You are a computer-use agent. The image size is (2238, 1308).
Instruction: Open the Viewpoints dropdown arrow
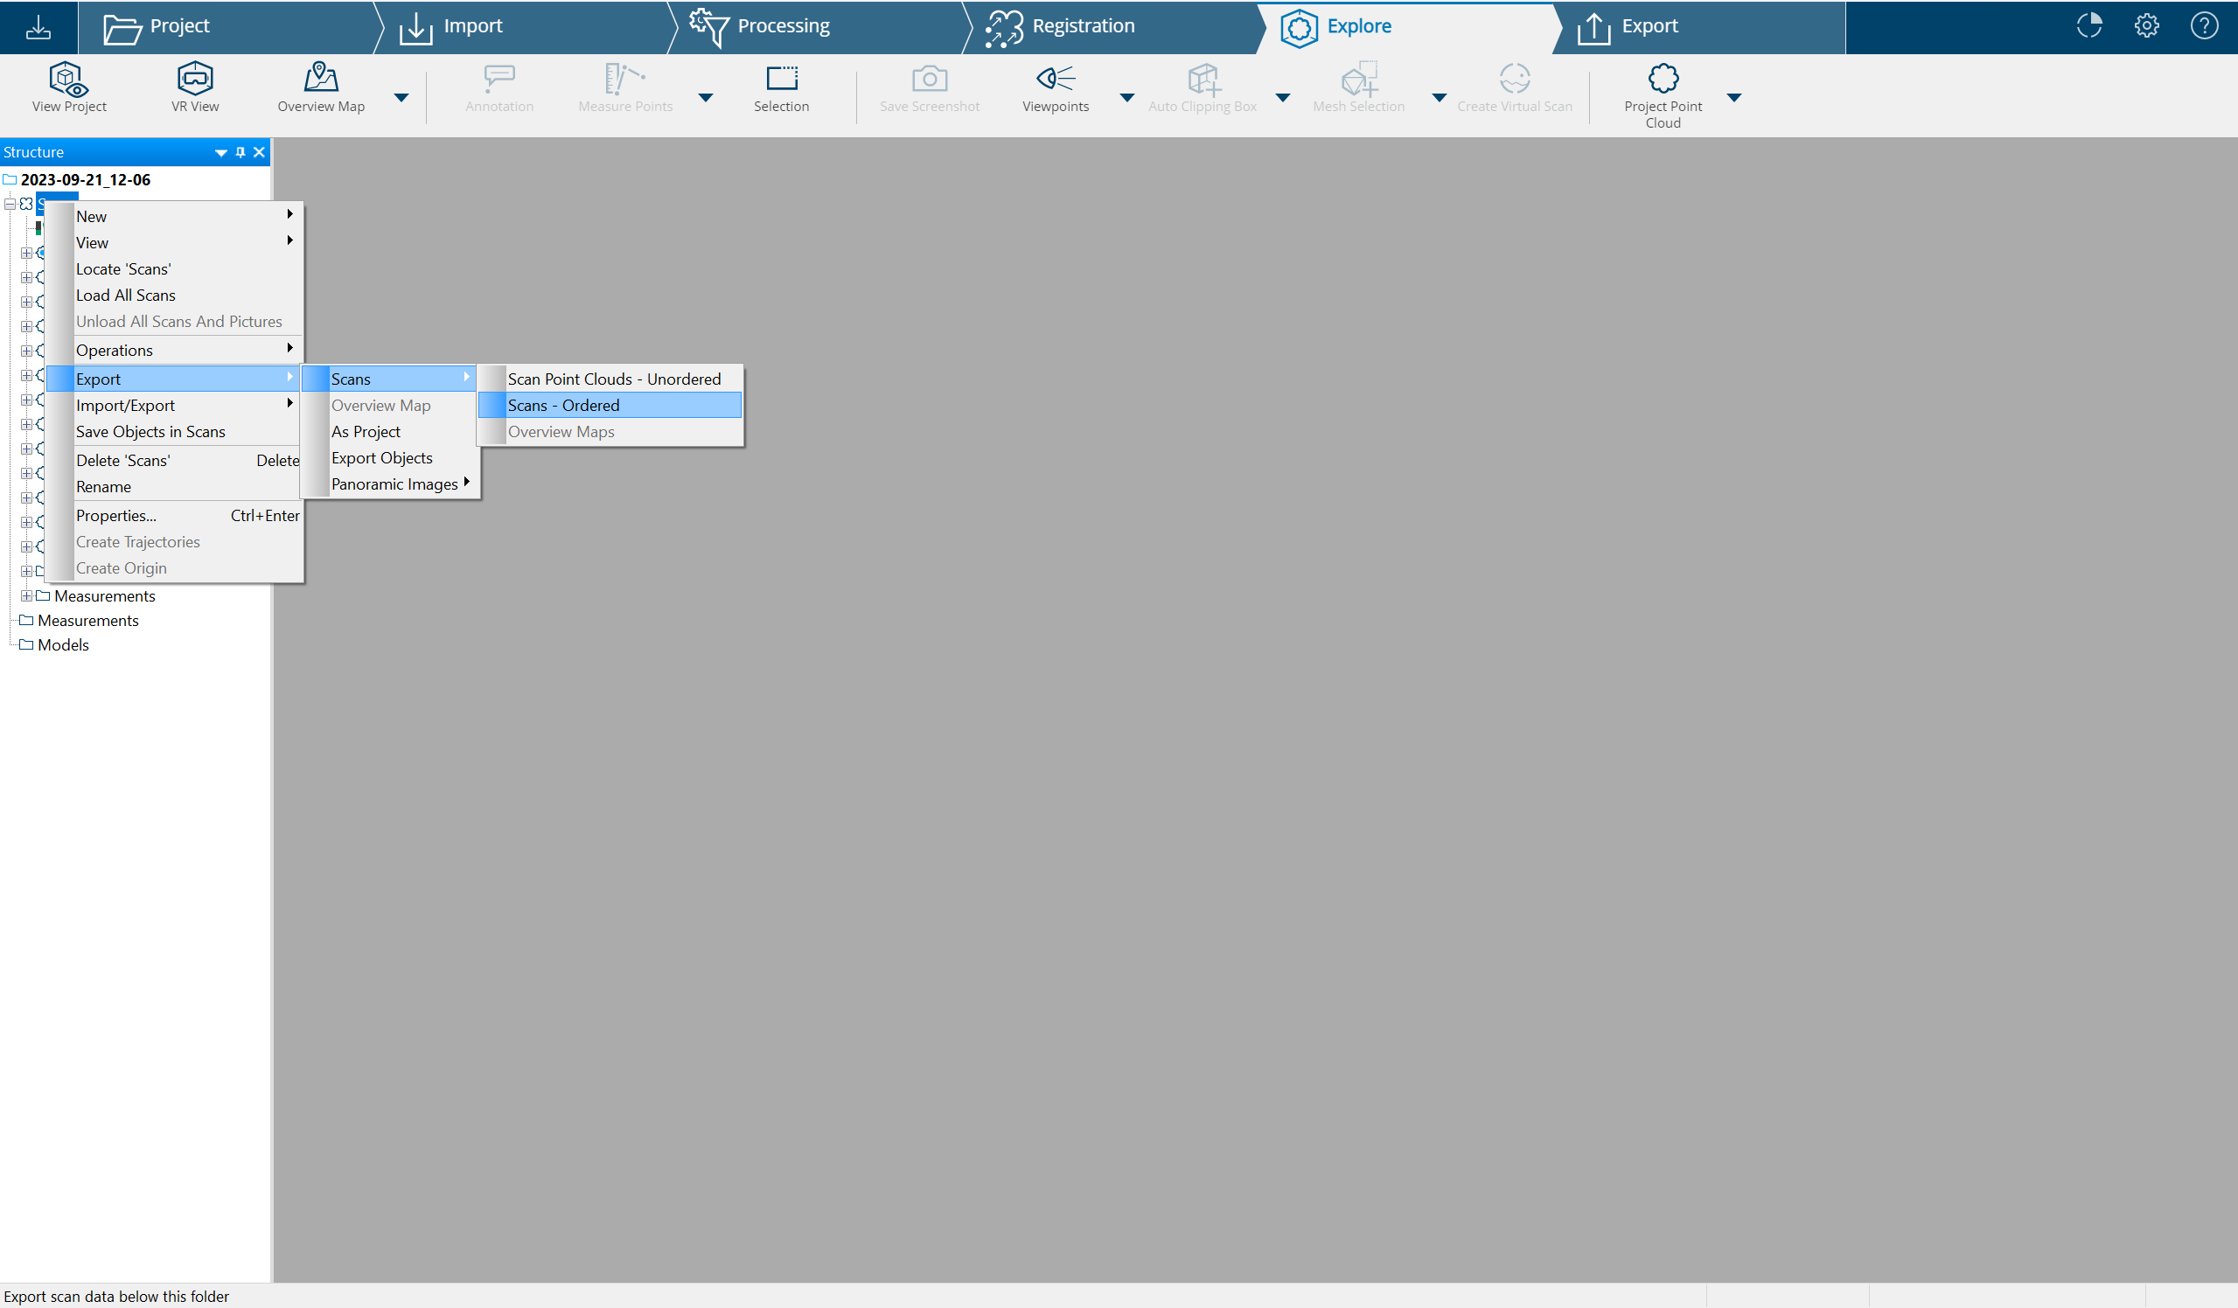click(1126, 98)
